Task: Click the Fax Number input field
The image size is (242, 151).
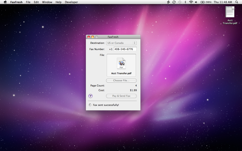Action: (x=125, y=49)
